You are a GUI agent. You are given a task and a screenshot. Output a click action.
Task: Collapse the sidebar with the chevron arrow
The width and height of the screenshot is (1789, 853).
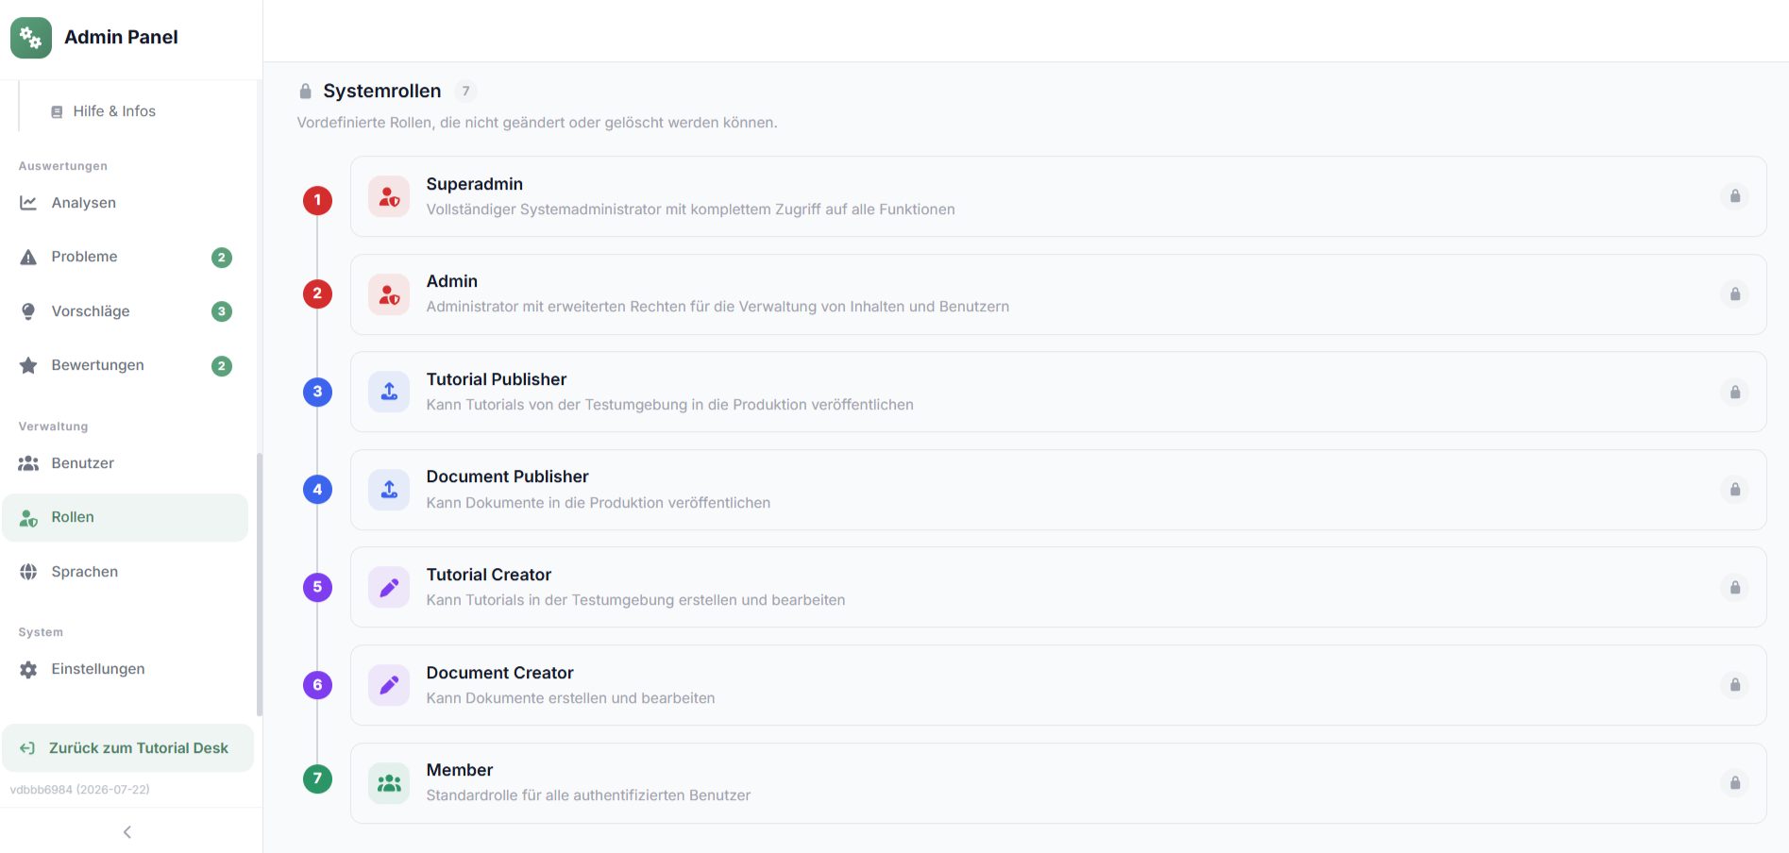click(127, 832)
